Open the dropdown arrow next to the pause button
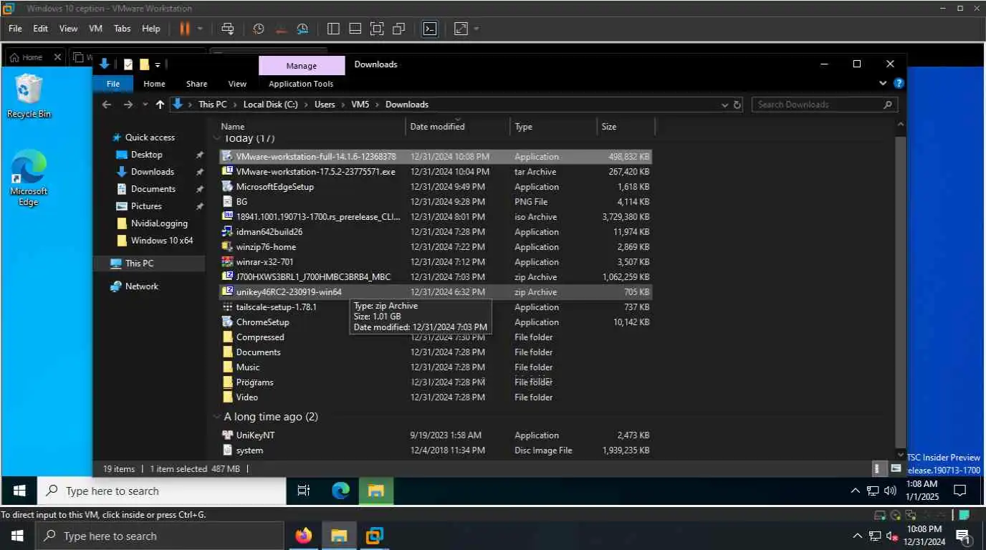Screen dimensions: 986x550 point(200,29)
